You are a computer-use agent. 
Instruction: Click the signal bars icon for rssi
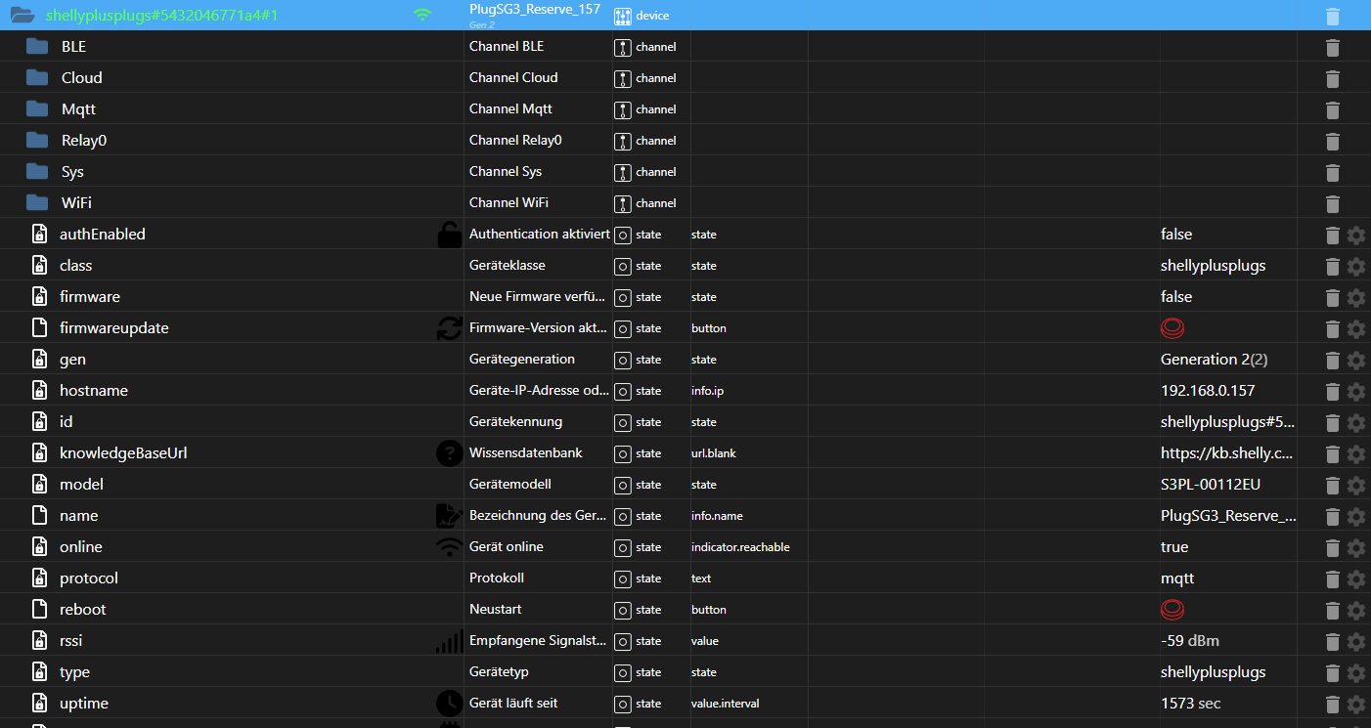[449, 641]
